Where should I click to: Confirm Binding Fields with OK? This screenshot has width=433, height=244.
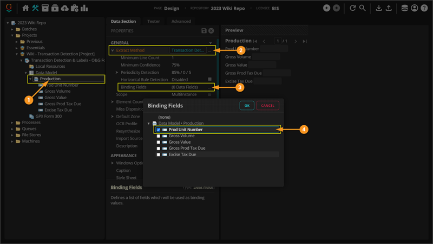[247, 105]
